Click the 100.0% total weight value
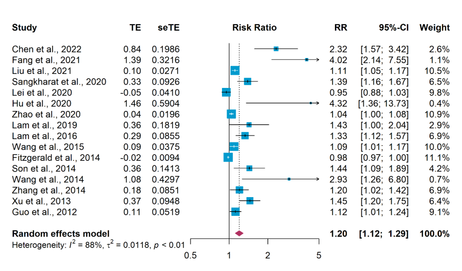The width and height of the screenshot is (462, 271). tap(435, 234)
